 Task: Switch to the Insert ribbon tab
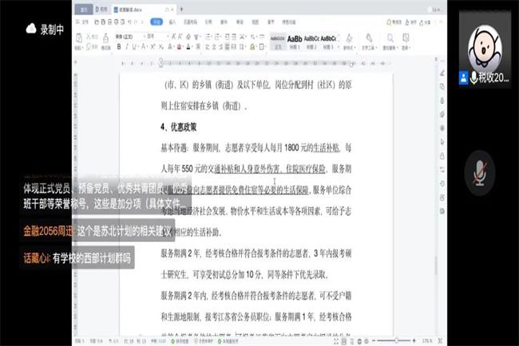172,22
